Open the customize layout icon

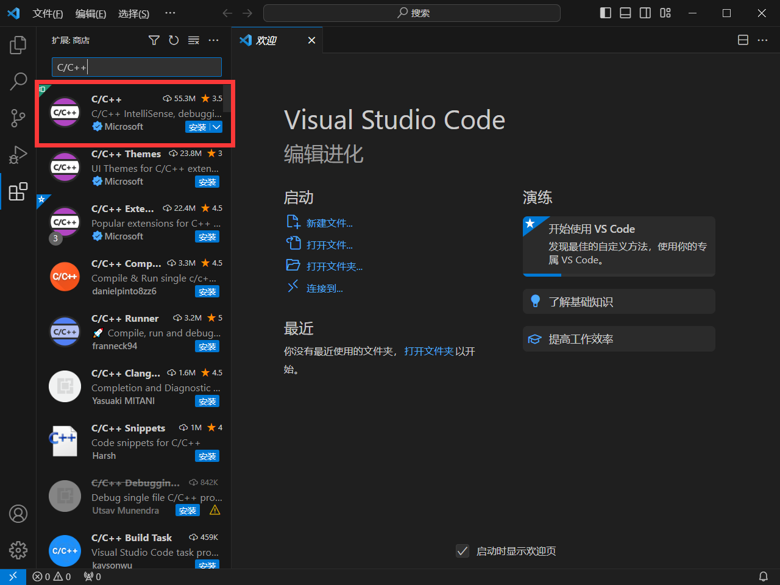665,13
